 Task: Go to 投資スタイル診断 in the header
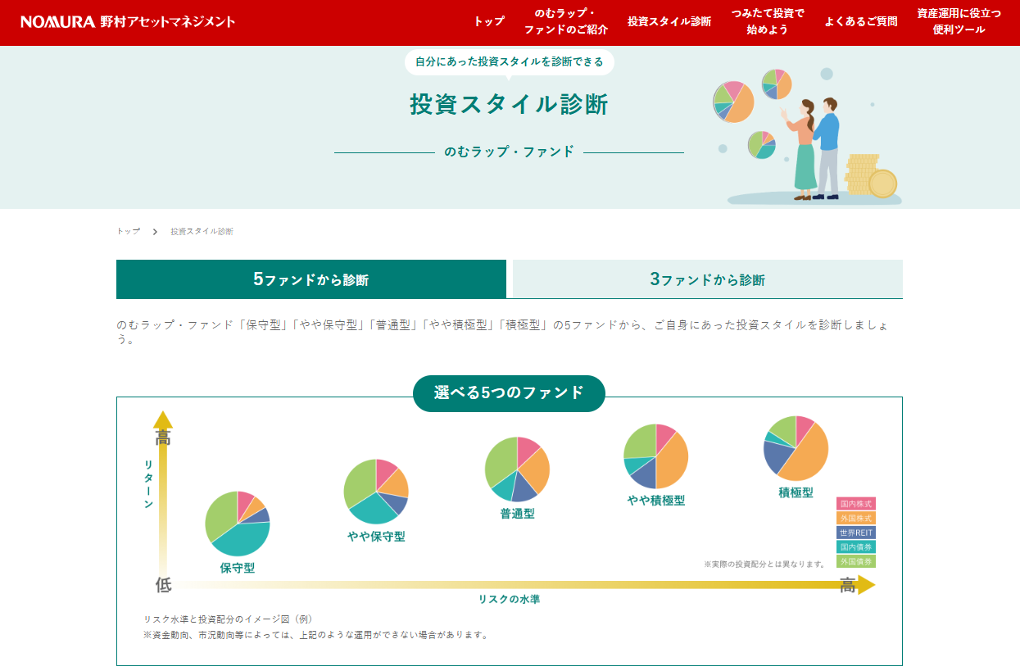[x=669, y=21]
